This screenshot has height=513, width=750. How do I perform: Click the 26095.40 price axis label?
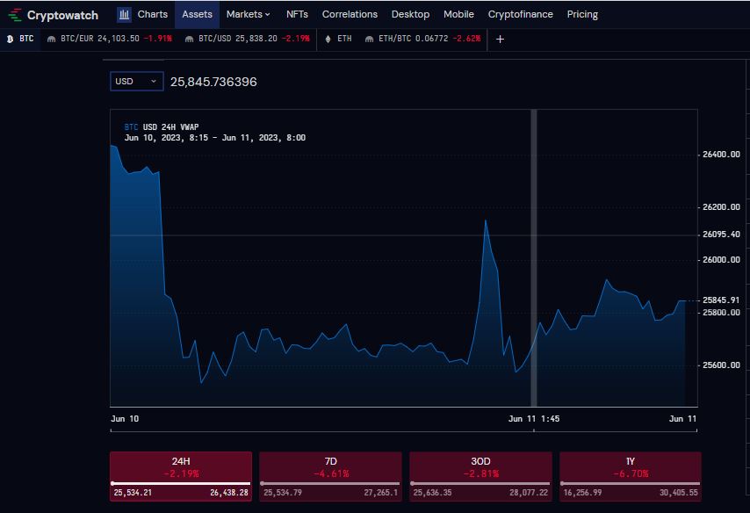pos(721,235)
